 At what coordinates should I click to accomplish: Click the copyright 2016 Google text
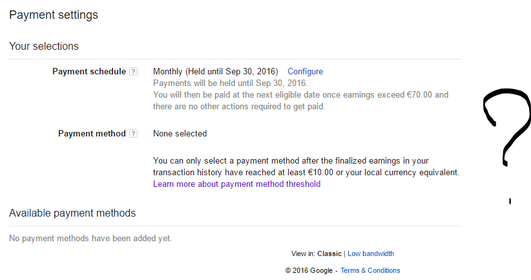[x=309, y=270]
